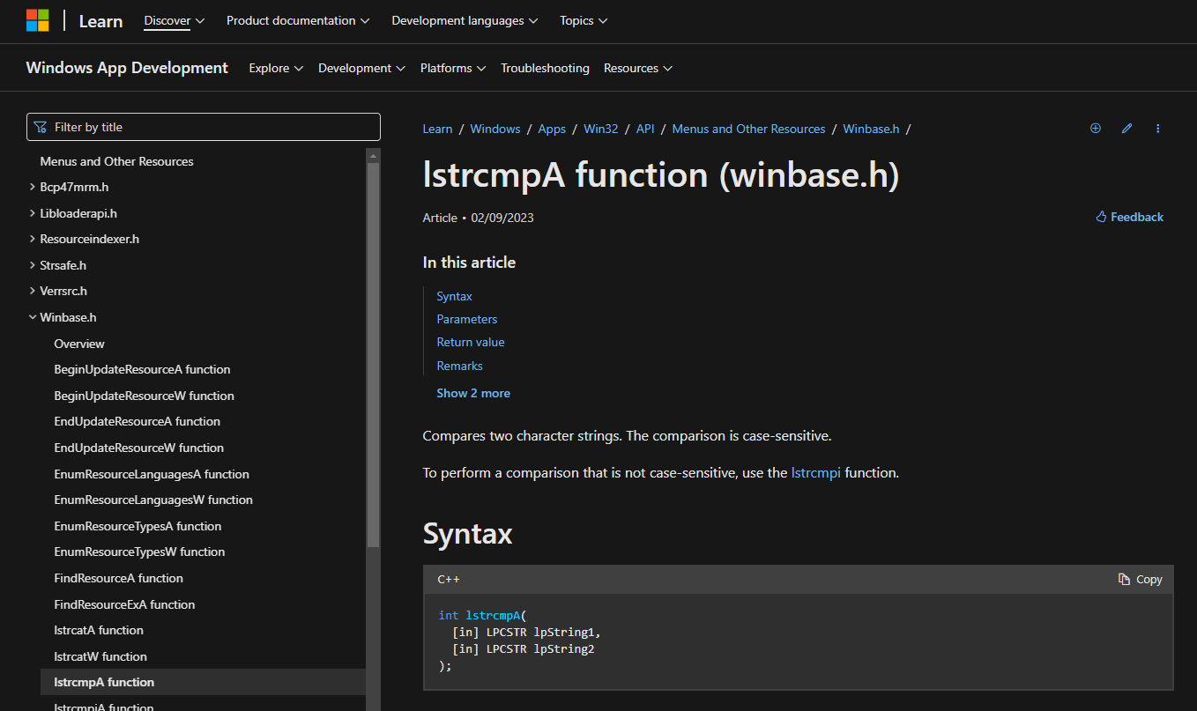Image resolution: width=1197 pixels, height=711 pixels.
Task: Expand the Libloaderapi.h tree node
Action: [x=33, y=213]
